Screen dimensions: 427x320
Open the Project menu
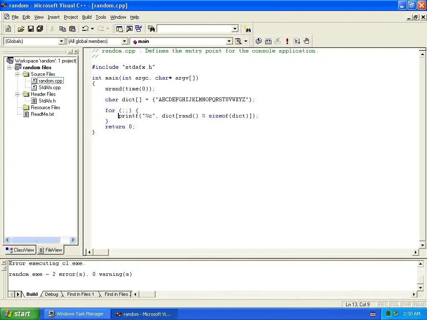[x=71, y=17]
